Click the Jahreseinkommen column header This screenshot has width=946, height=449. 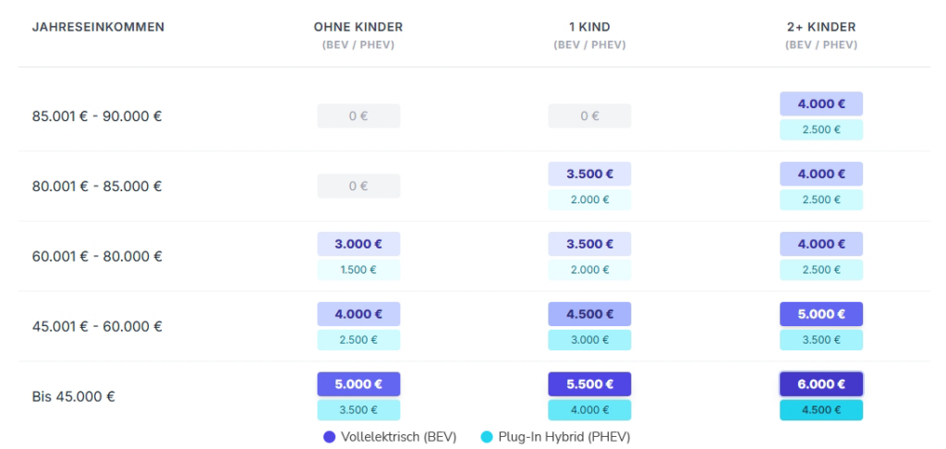98,27
